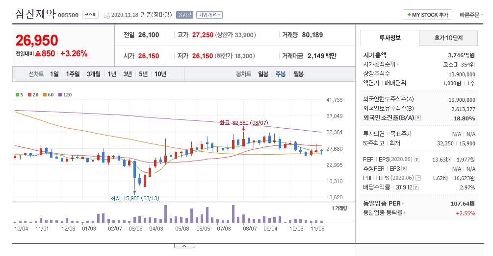
Task: Click the 동일업종 PER link
Action: coord(383,203)
